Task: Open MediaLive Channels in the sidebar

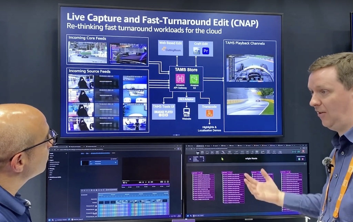Action: pos(54,162)
